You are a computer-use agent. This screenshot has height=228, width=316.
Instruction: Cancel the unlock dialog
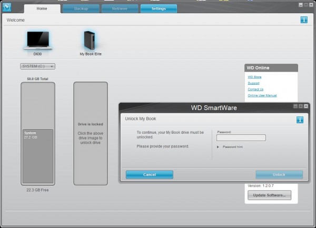(x=150, y=175)
